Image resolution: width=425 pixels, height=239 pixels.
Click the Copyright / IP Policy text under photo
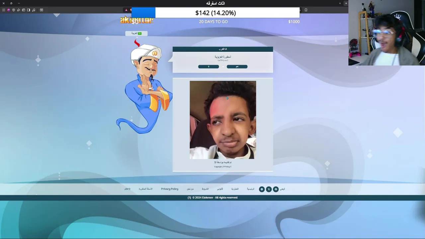coord(223,167)
